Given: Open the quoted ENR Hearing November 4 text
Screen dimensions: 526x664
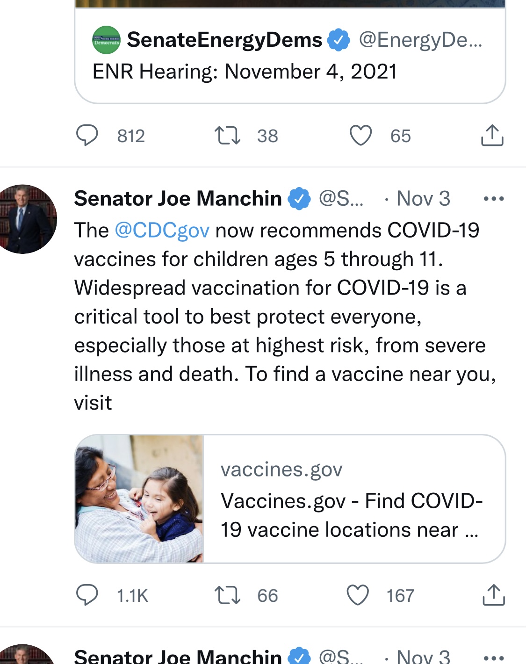Looking at the screenshot, I should click(245, 72).
